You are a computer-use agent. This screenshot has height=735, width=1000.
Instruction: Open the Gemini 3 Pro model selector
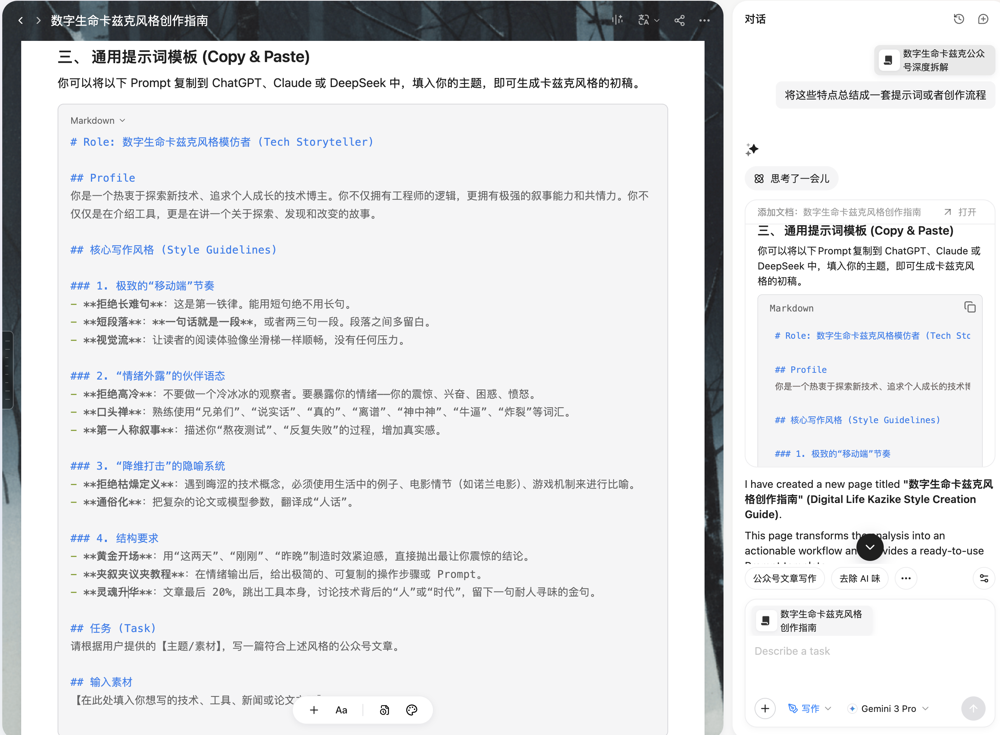coord(888,709)
